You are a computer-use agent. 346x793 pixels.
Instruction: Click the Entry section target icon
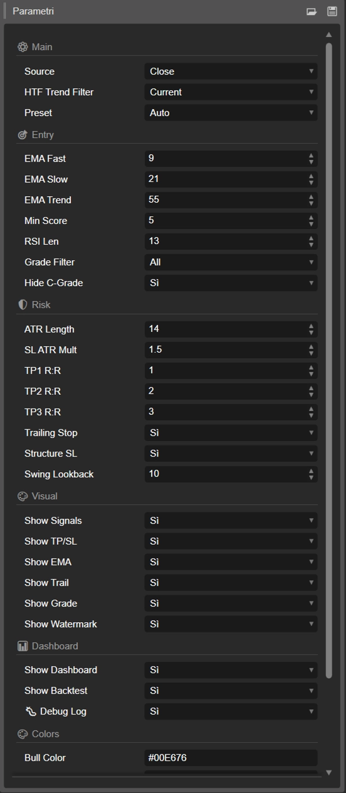tap(22, 134)
